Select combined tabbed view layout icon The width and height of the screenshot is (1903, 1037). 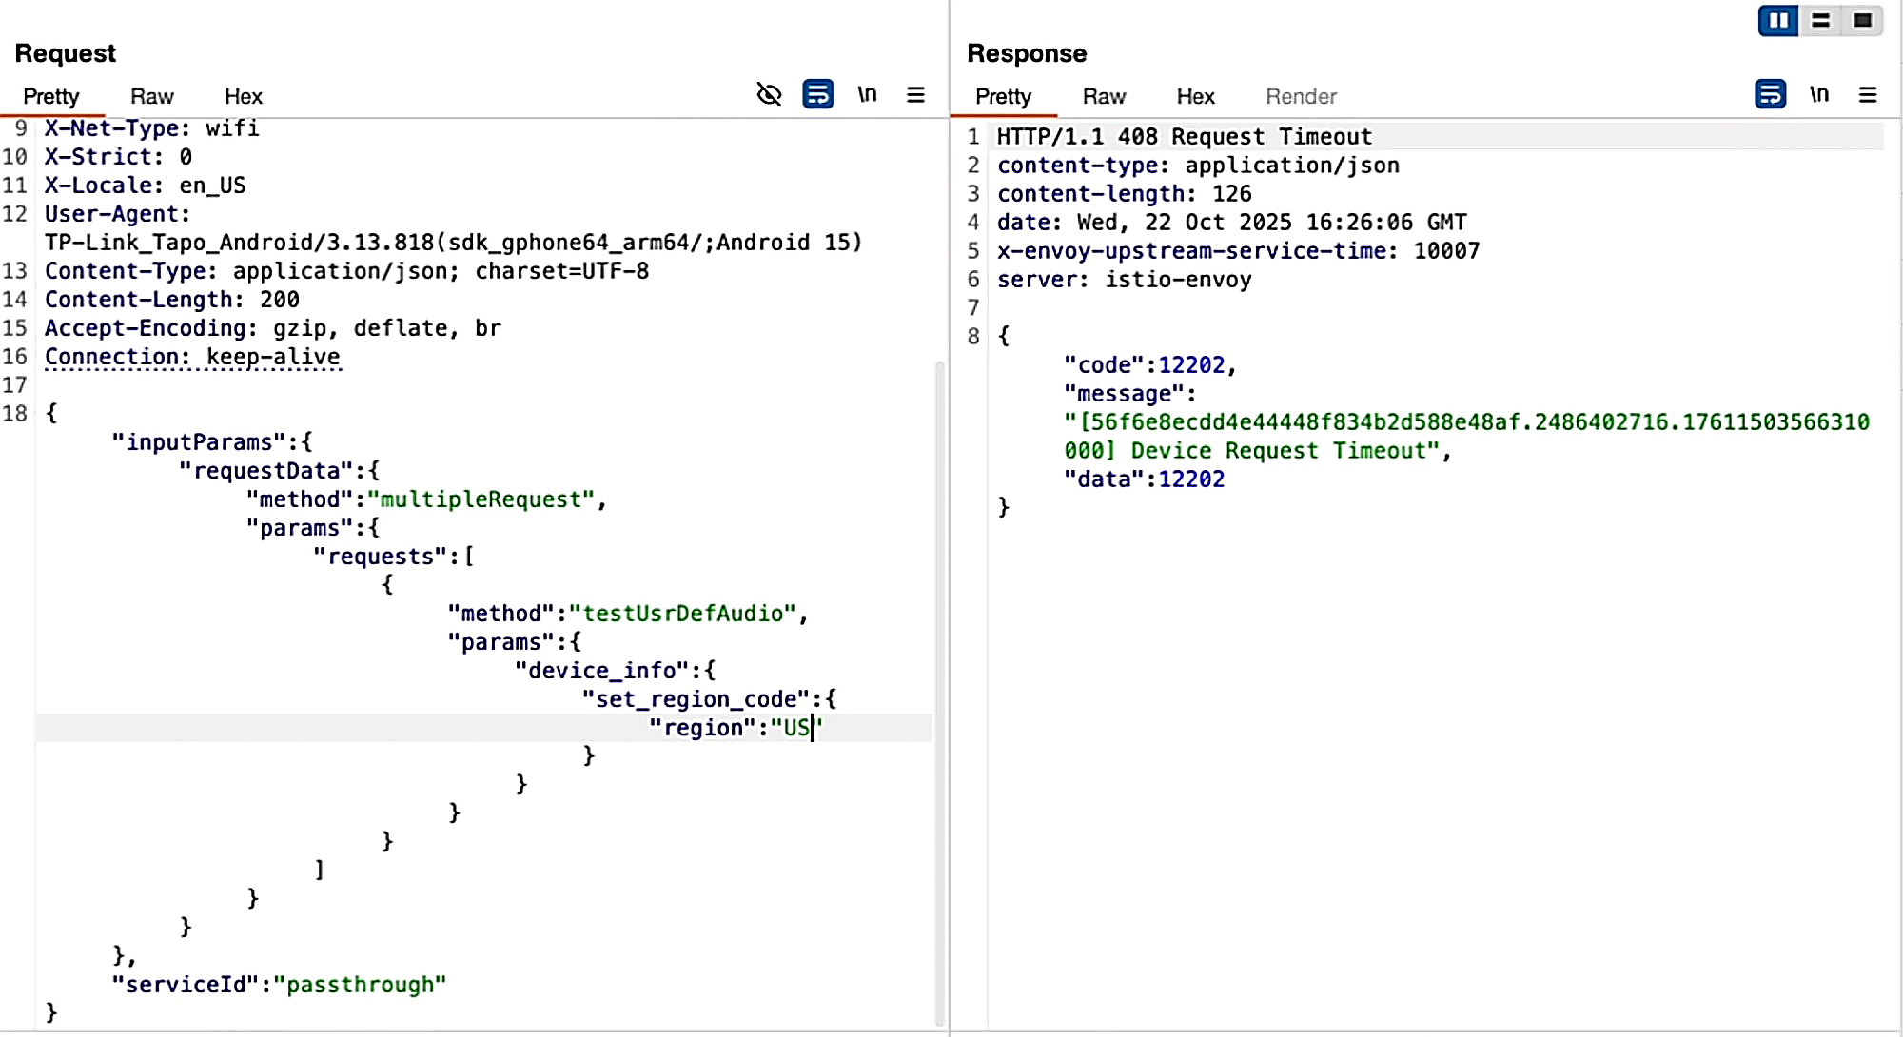click(1862, 20)
